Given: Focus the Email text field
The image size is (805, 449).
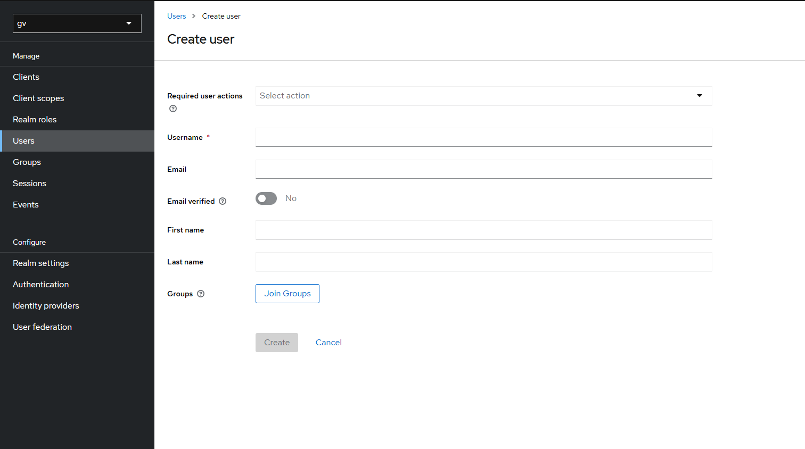Looking at the screenshot, I should (x=483, y=169).
